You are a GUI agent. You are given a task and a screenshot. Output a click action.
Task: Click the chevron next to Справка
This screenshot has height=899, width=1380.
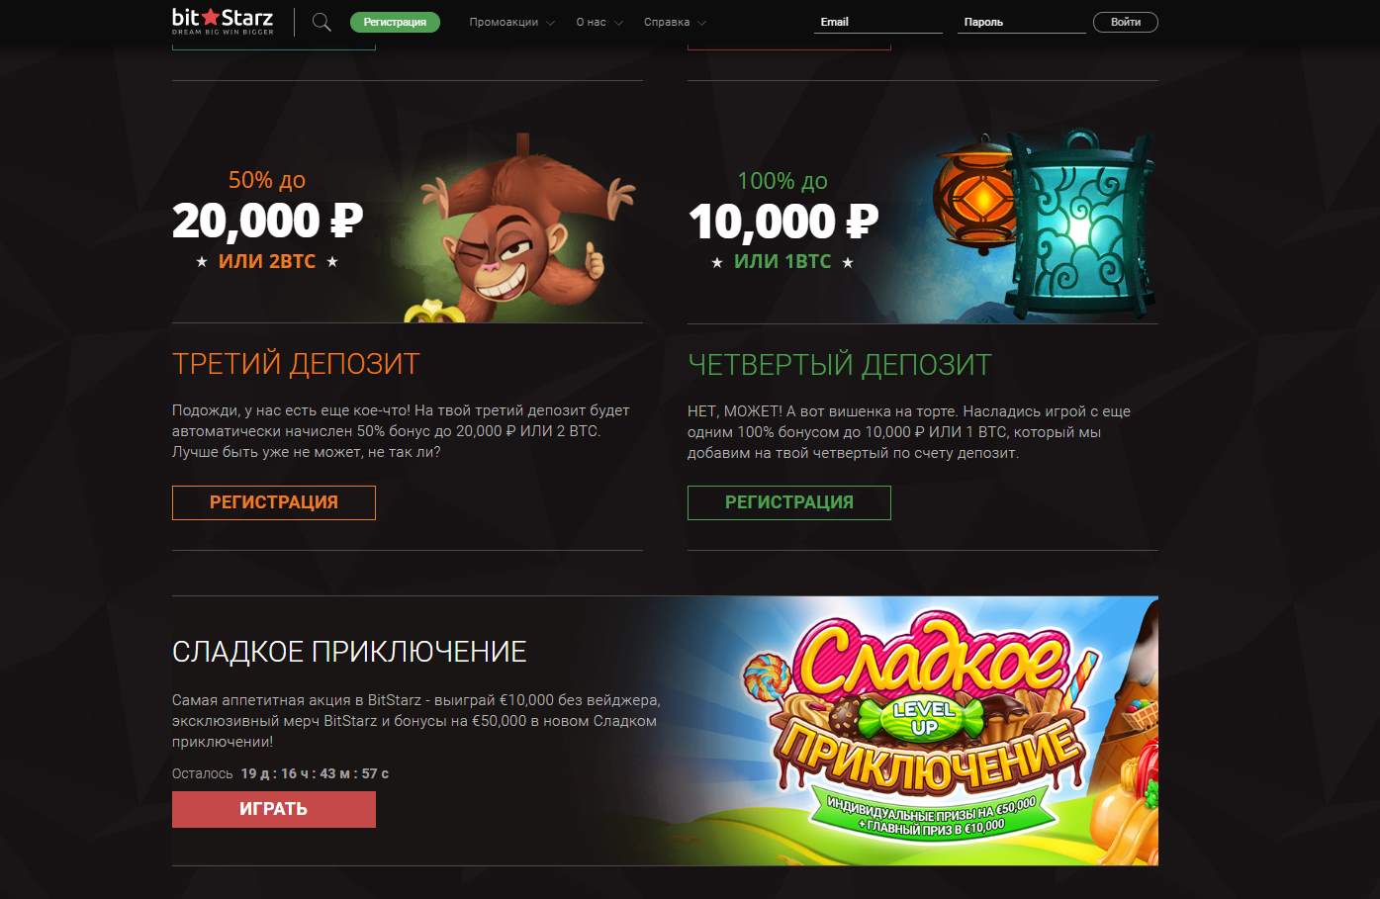tap(701, 23)
